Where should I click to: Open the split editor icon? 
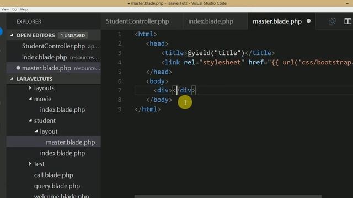click(x=347, y=21)
